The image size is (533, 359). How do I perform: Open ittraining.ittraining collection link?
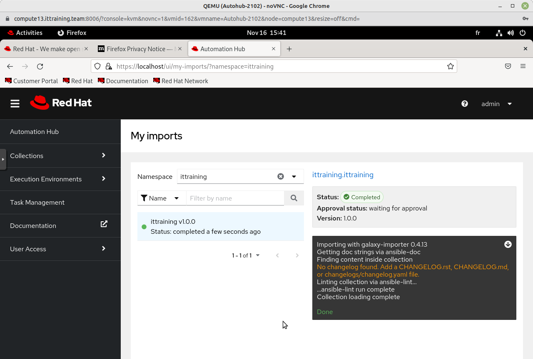tap(343, 175)
